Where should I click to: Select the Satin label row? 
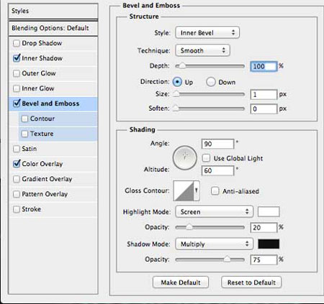point(53,149)
